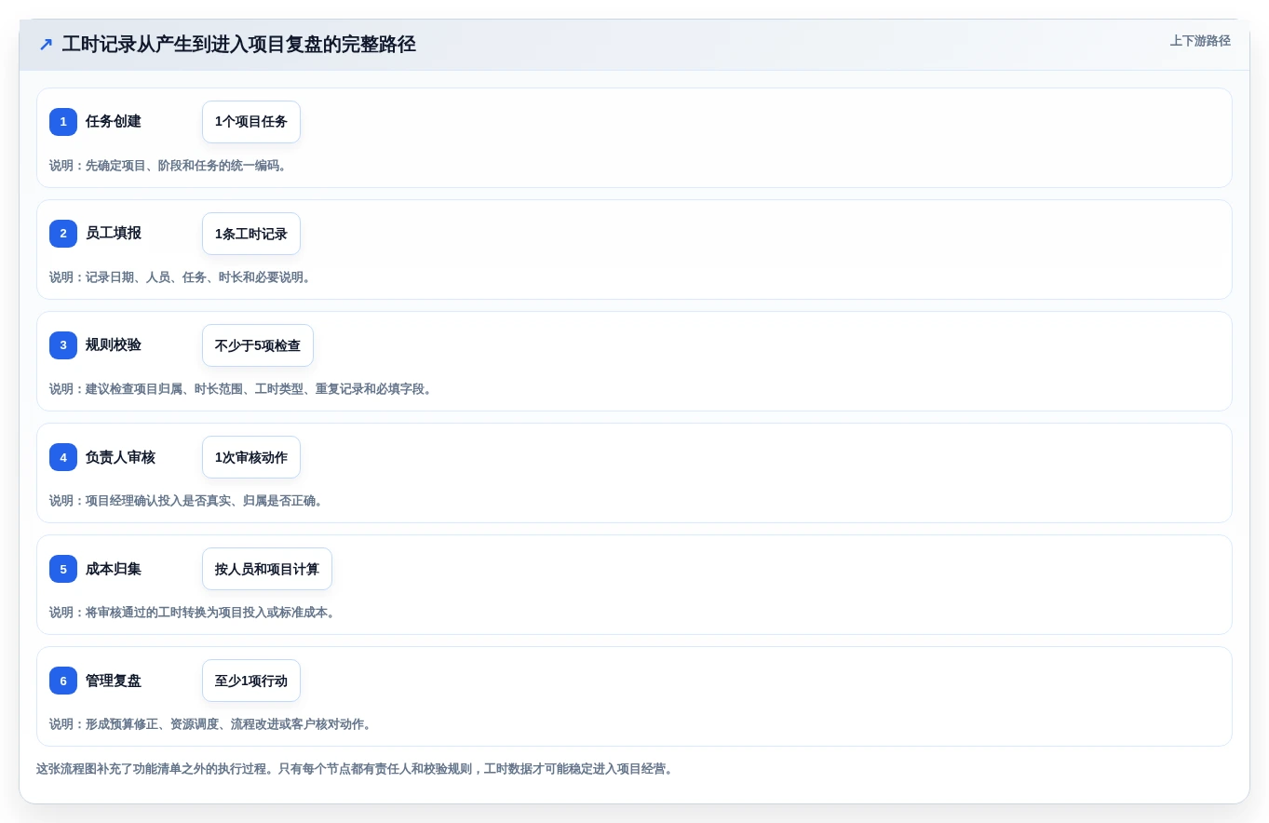Click step number 6 badge

point(63,681)
